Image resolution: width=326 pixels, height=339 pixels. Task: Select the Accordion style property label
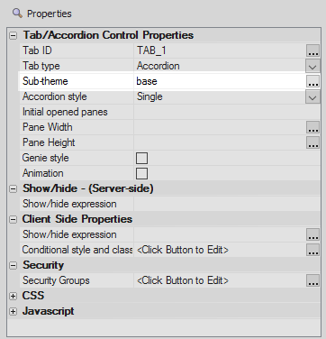click(x=55, y=96)
